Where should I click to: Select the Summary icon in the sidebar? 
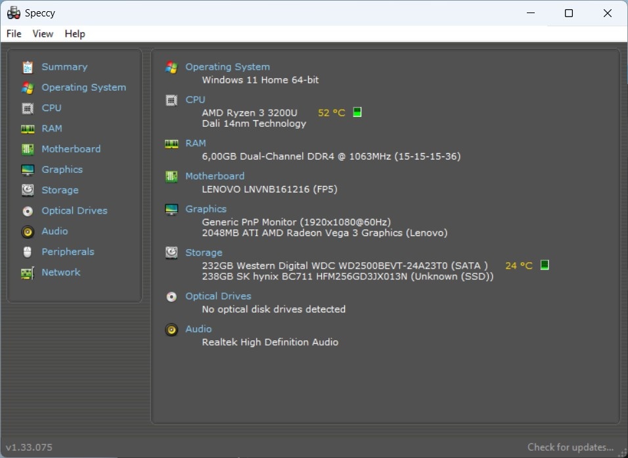(x=27, y=66)
